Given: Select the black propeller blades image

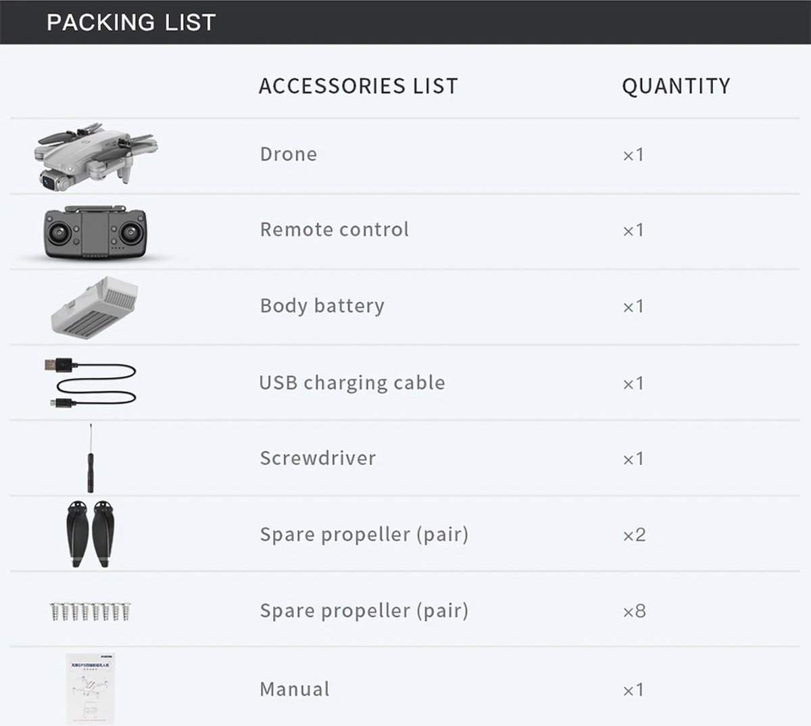Looking at the screenshot, I should [90, 534].
